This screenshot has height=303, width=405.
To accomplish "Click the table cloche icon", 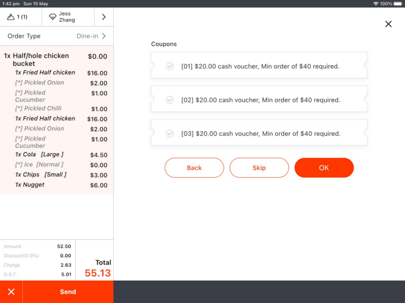I will point(11,17).
